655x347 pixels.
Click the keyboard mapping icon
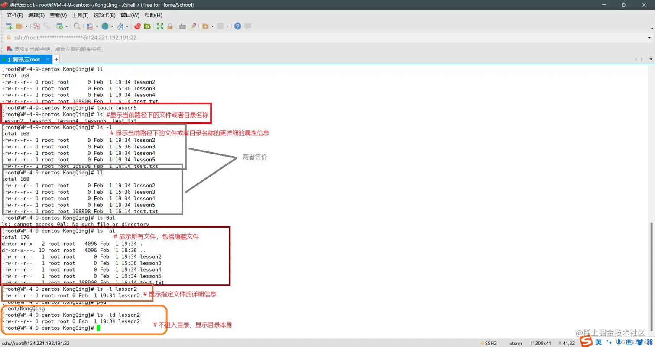[x=182, y=26]
